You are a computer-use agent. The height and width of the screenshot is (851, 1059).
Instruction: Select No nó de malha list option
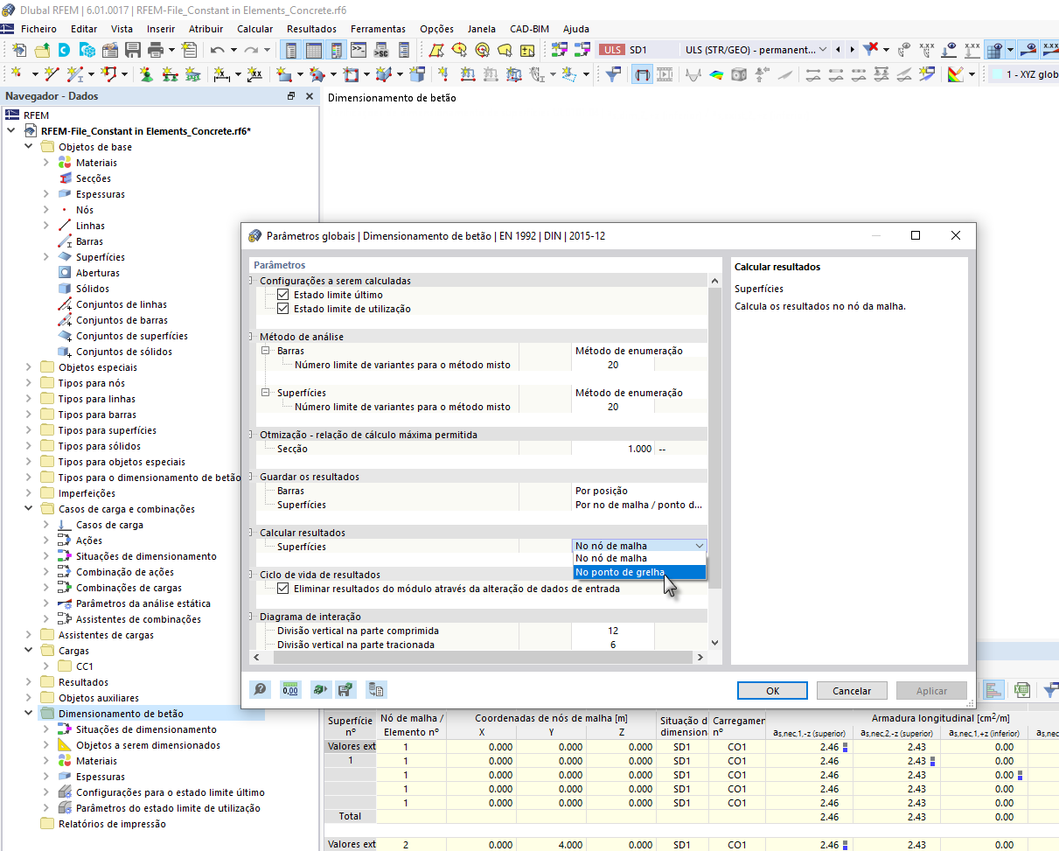[639, 558]
